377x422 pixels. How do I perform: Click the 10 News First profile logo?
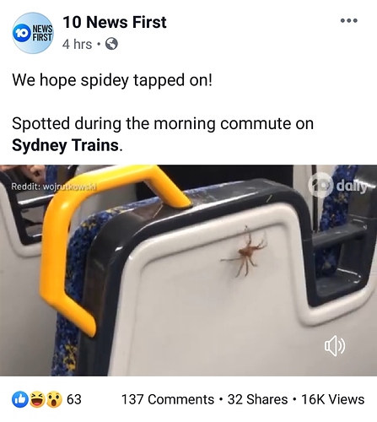pos(33,33)
